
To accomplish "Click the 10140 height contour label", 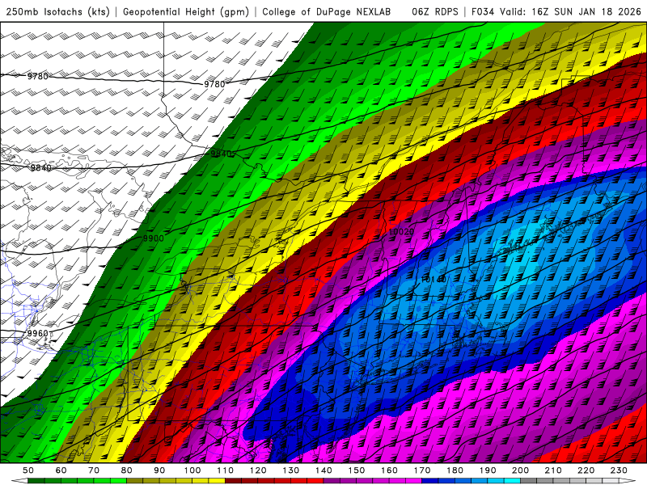I will pyautogui.click(x=433, y=280).
